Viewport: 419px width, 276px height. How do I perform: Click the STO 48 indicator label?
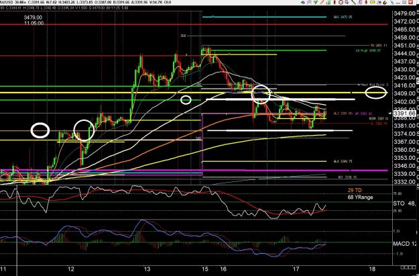404,203
